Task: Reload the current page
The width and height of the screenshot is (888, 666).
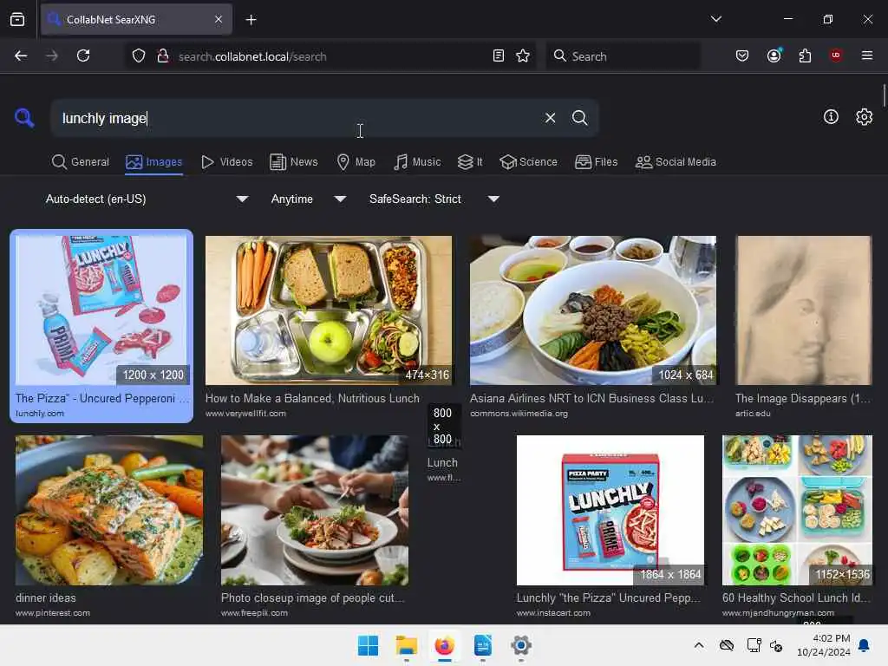Action: (83, 55)
